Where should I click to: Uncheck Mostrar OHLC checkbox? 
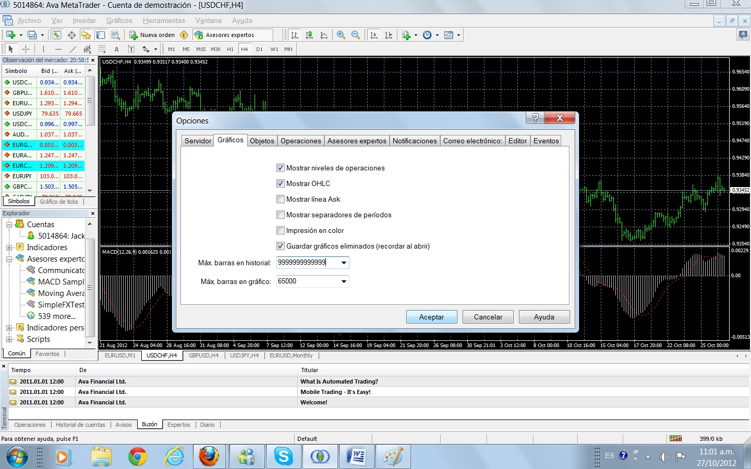(281, 183)
